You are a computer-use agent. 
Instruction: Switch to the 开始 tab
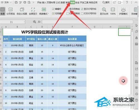tap(39, 3)
